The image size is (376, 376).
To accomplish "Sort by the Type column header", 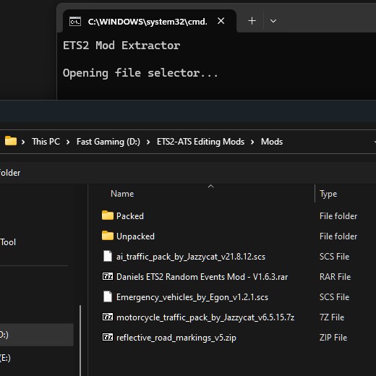I will pyautogui.click(x=328, y=194).
